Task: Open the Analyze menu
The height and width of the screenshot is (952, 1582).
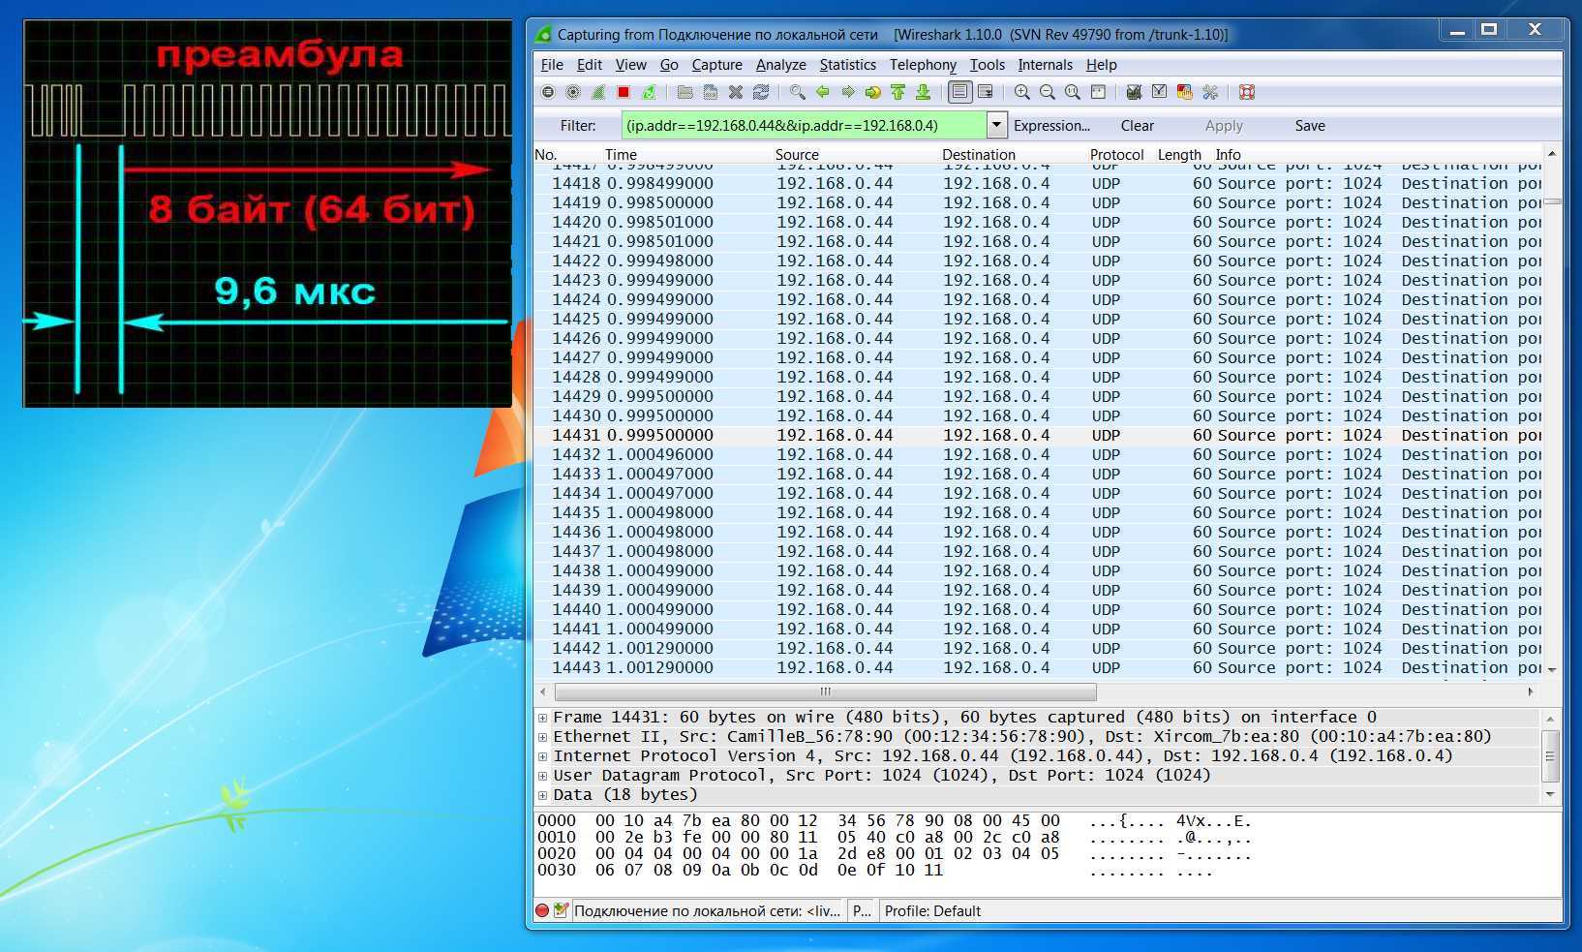Action: point(781,65)
